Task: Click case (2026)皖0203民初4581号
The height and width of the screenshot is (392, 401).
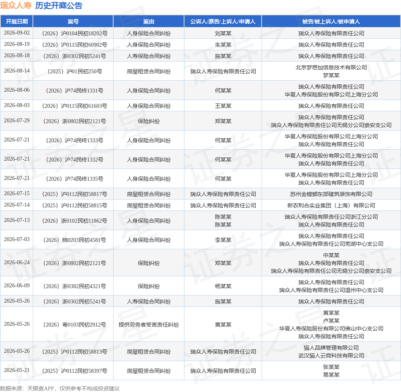Action: [x=75, y=240]
